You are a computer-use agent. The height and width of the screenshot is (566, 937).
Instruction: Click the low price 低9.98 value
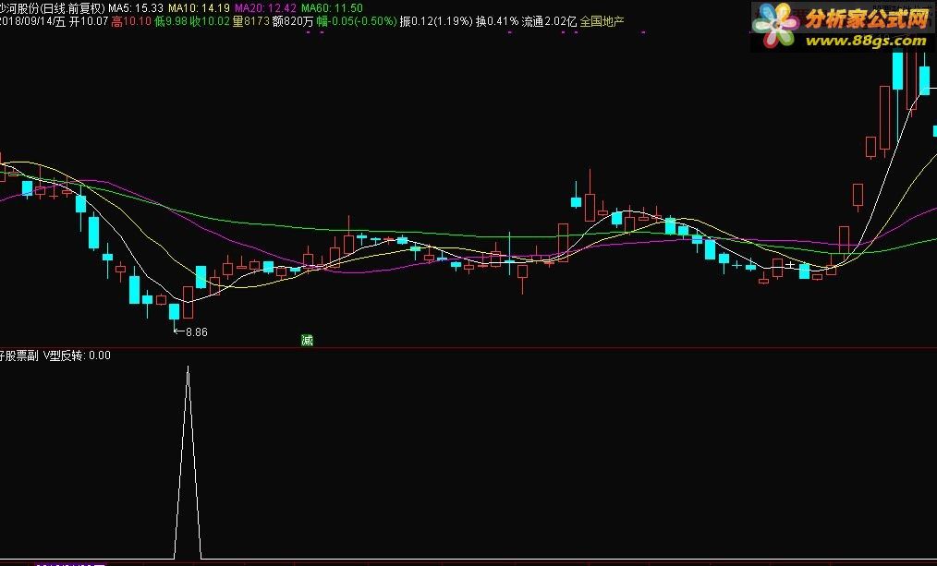click(x=170, y=21)
